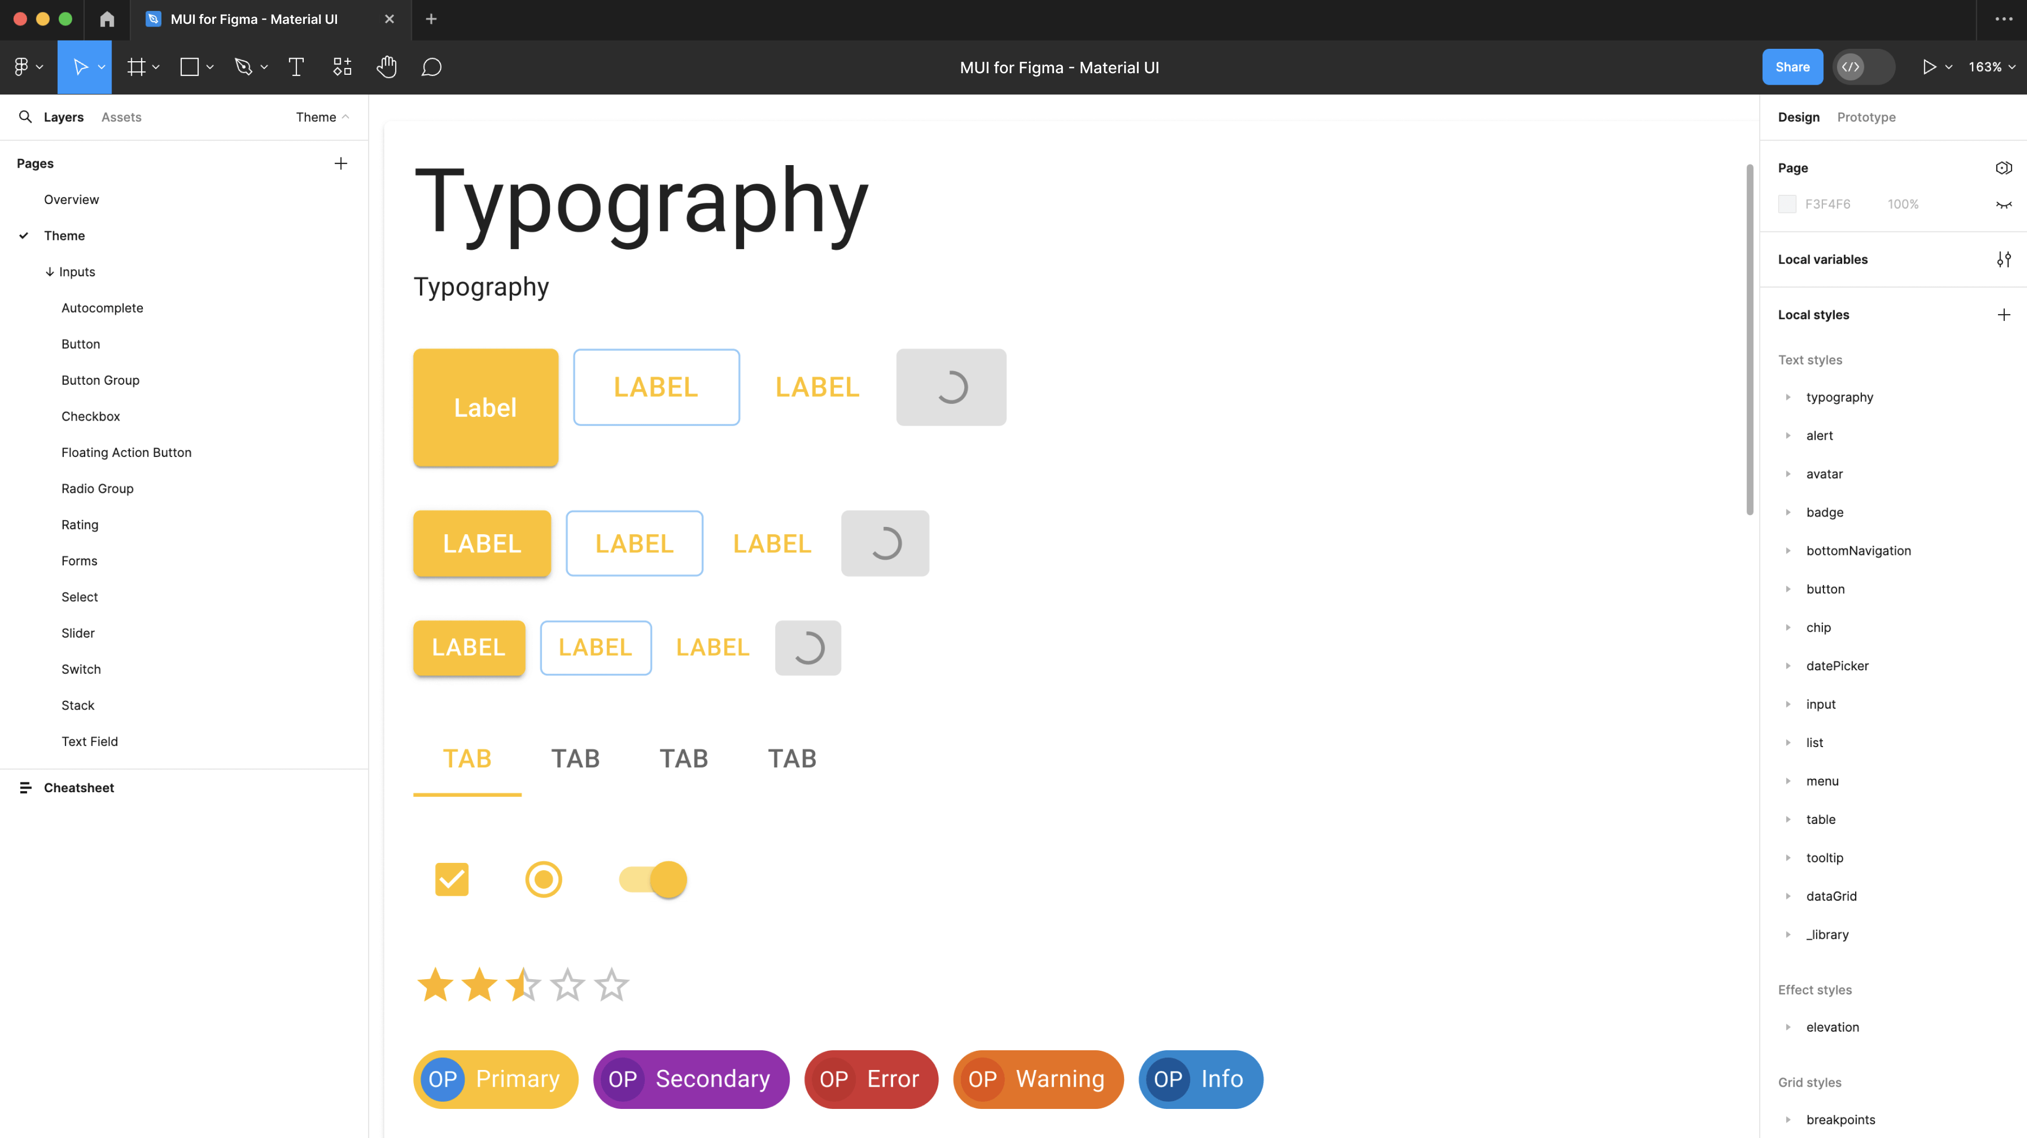
Task: Toggle the yellow checkbox component on canvas
Action: pos(452,879)
